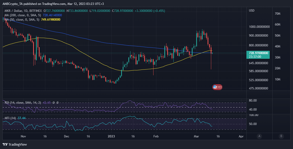Open the USD currency selector on price axis
293x149 pixels.
click(252, 11)
